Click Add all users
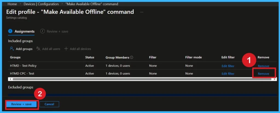The width and height of the screenshot is (280, 113). point(51,49)
